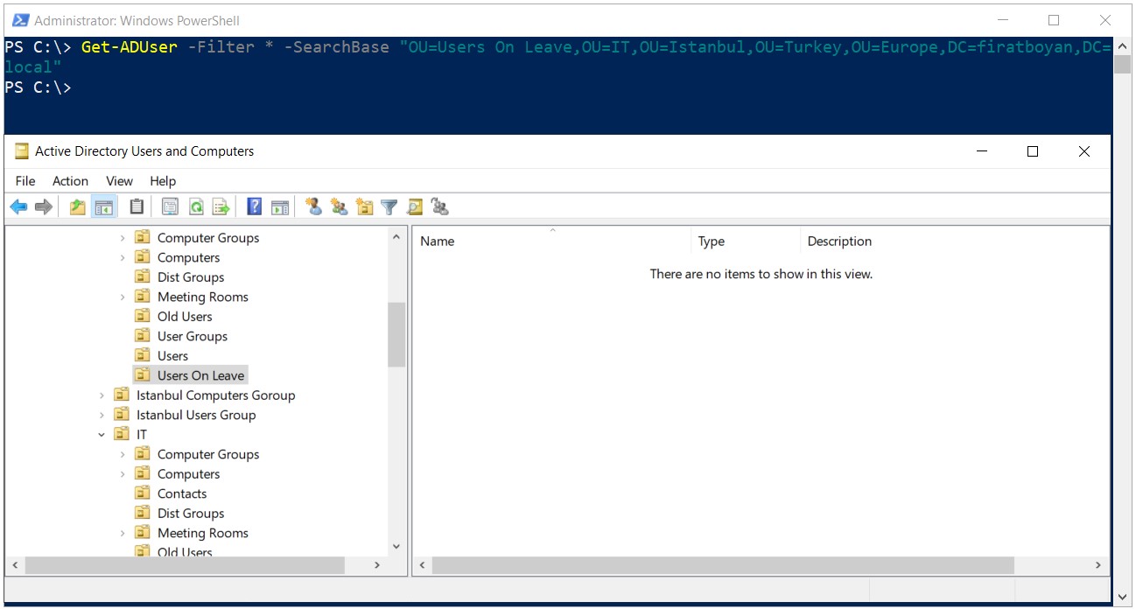Image resolution: width=1136 pixels, height=609 pixels.
Task: Create a new user in current container
Action: [313, 207]
